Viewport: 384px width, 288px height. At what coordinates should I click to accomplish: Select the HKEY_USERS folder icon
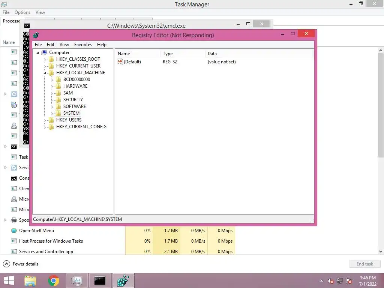point(51,120)
